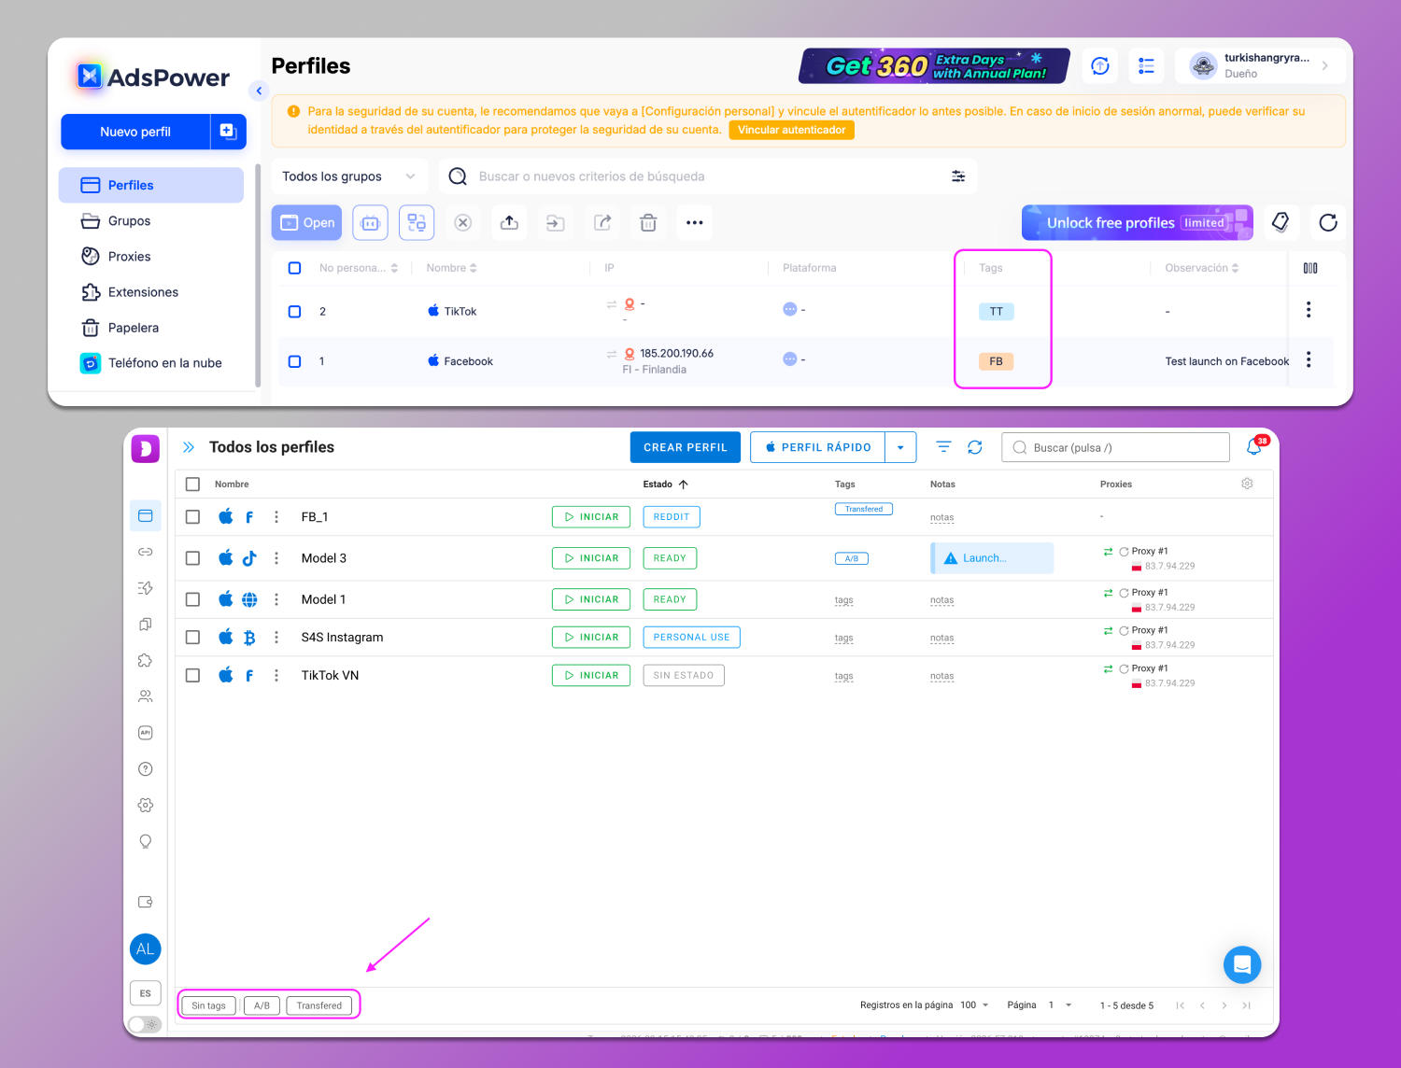1401x1068 pixels.
Task: Go to Extensiones in the sidebar
Action: click(x=142, y=292)
